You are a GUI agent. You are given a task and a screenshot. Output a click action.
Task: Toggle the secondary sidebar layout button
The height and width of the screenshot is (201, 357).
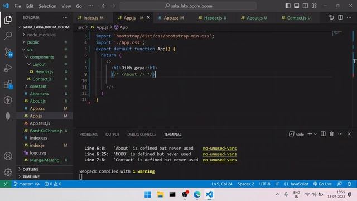305,6
